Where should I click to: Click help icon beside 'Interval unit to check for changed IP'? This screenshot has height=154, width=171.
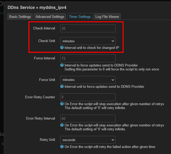(62, 48)
